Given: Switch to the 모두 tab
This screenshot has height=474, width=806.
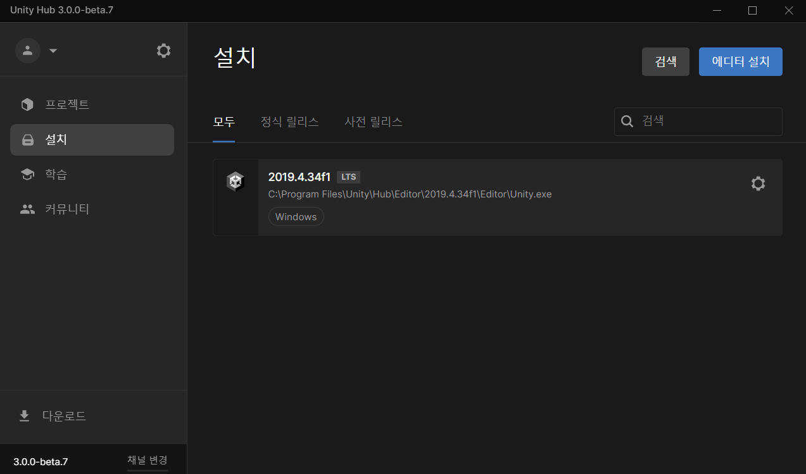Looking at the screenshot, I should coord(224,122).
